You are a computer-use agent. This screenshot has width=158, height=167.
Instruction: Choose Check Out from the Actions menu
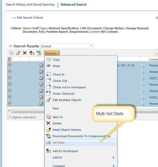(81, 81)
